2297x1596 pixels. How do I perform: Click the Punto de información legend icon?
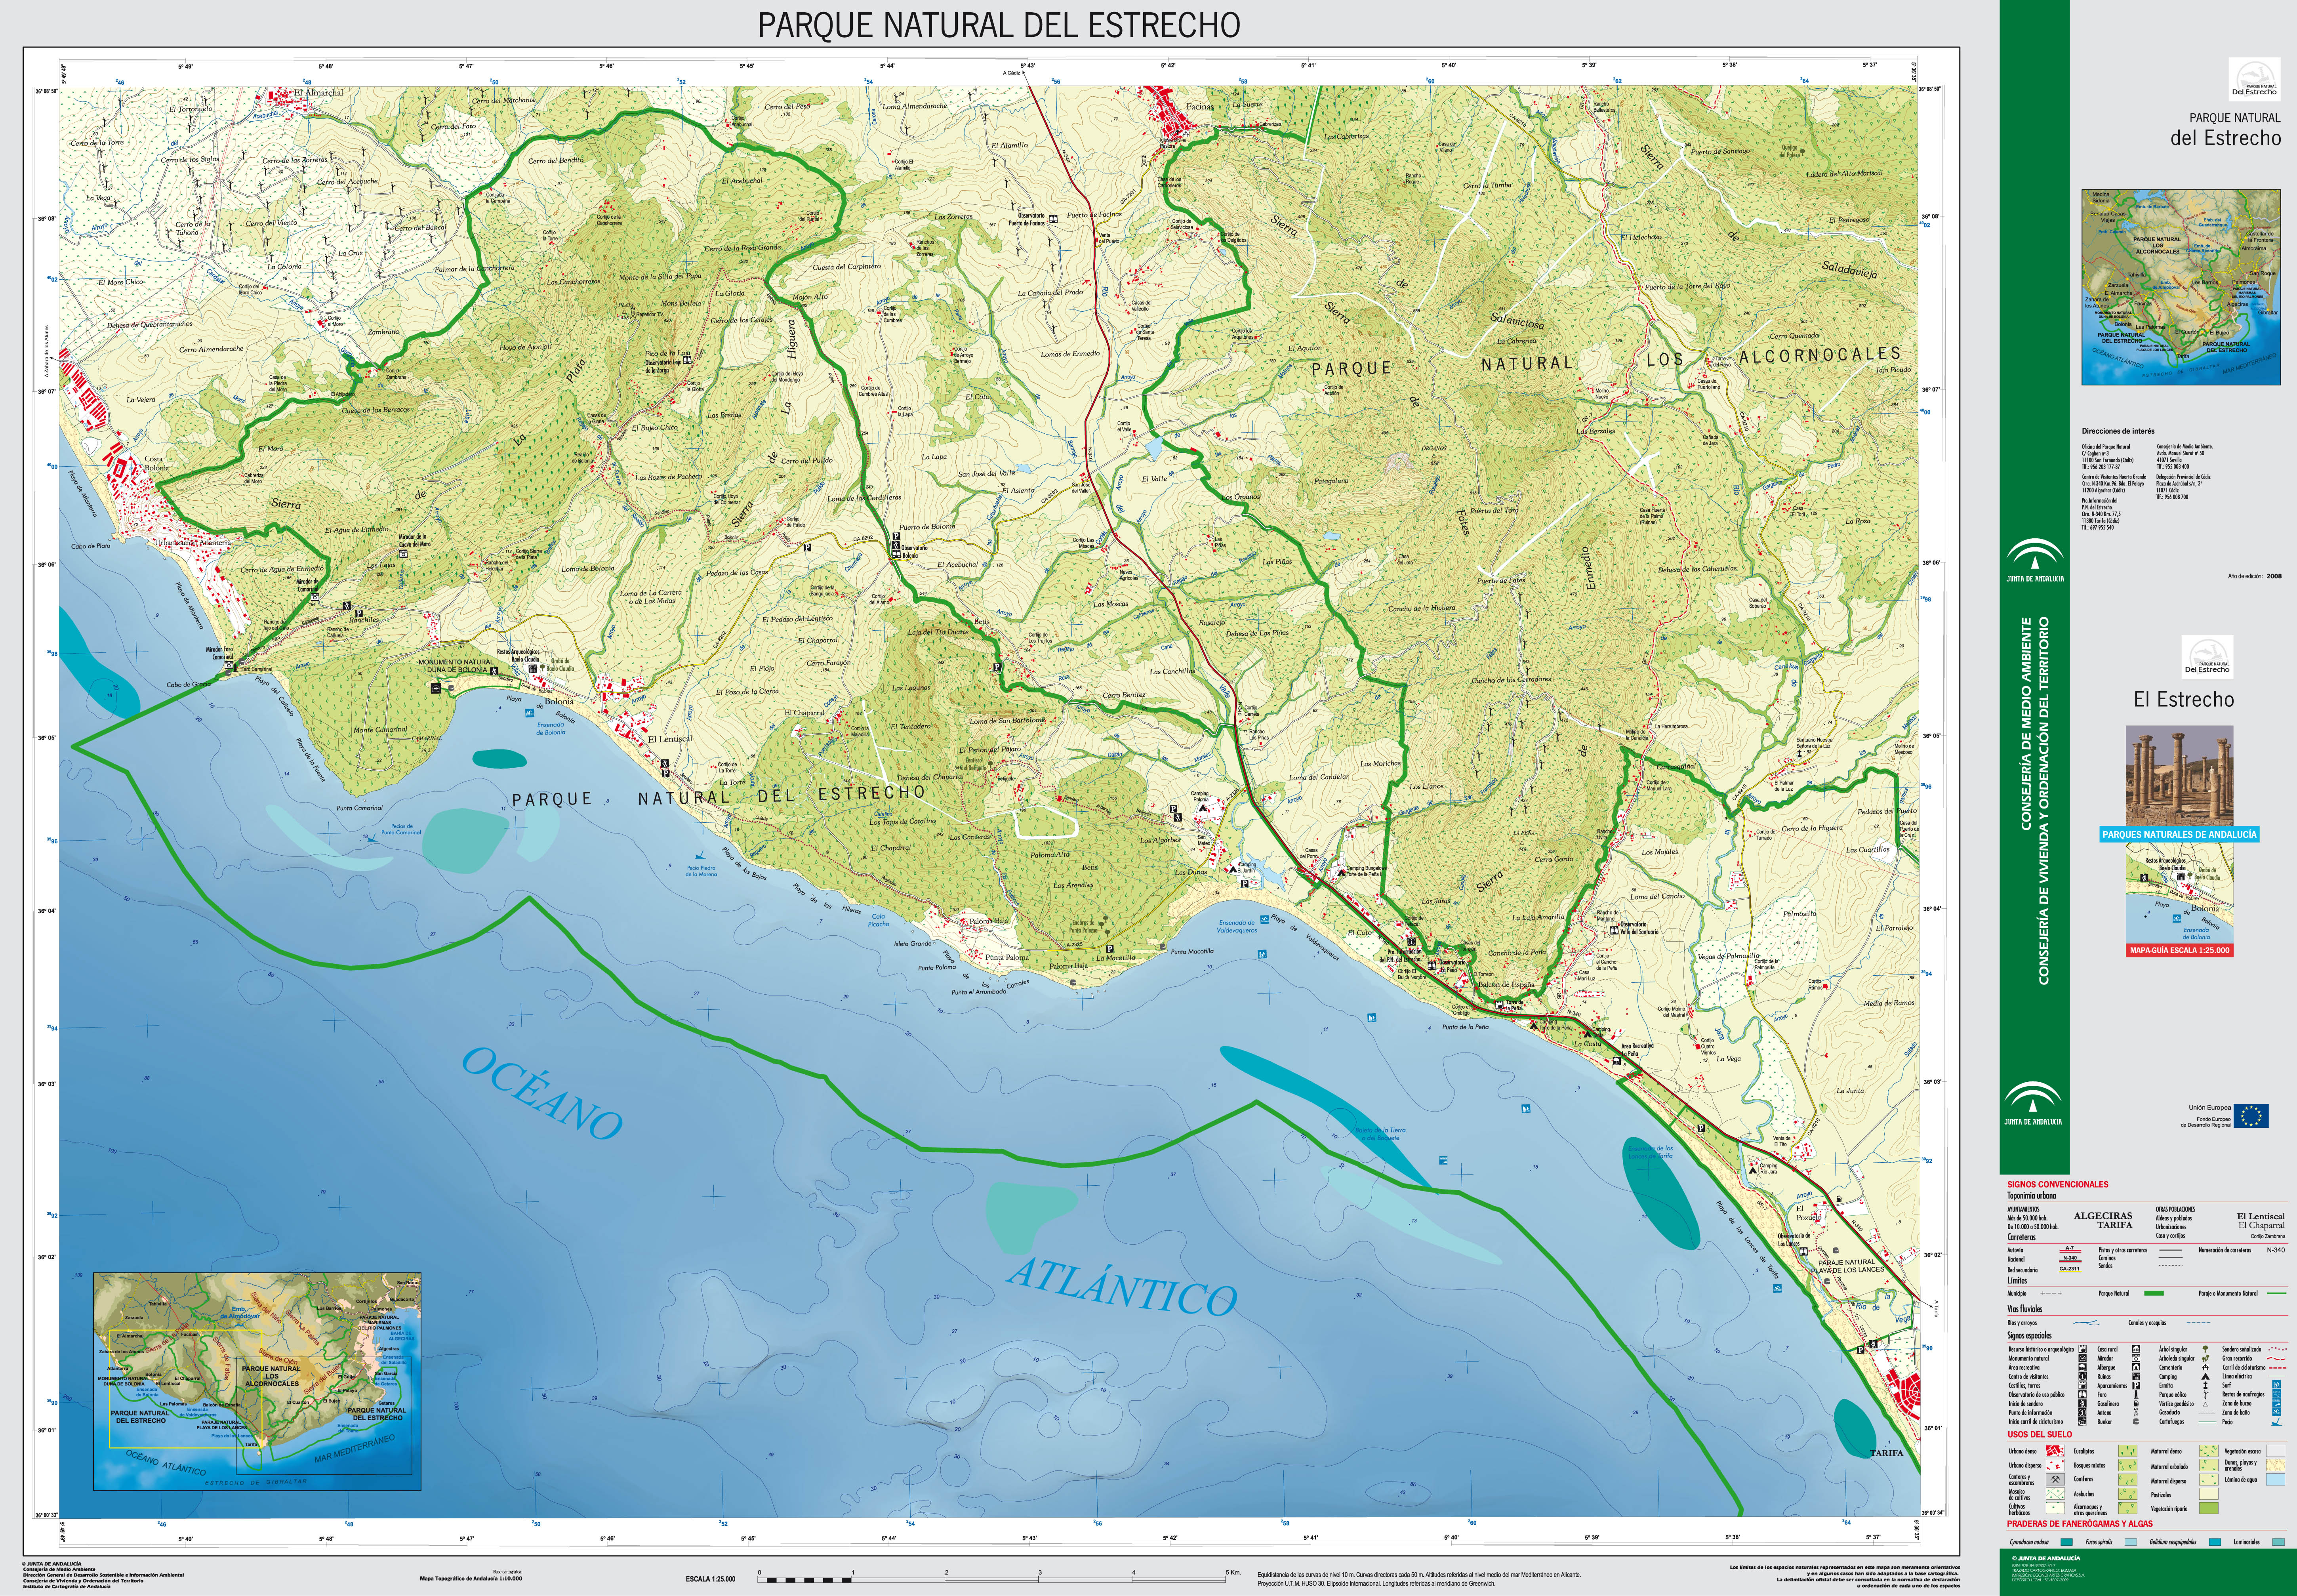click(2082, 1413)
